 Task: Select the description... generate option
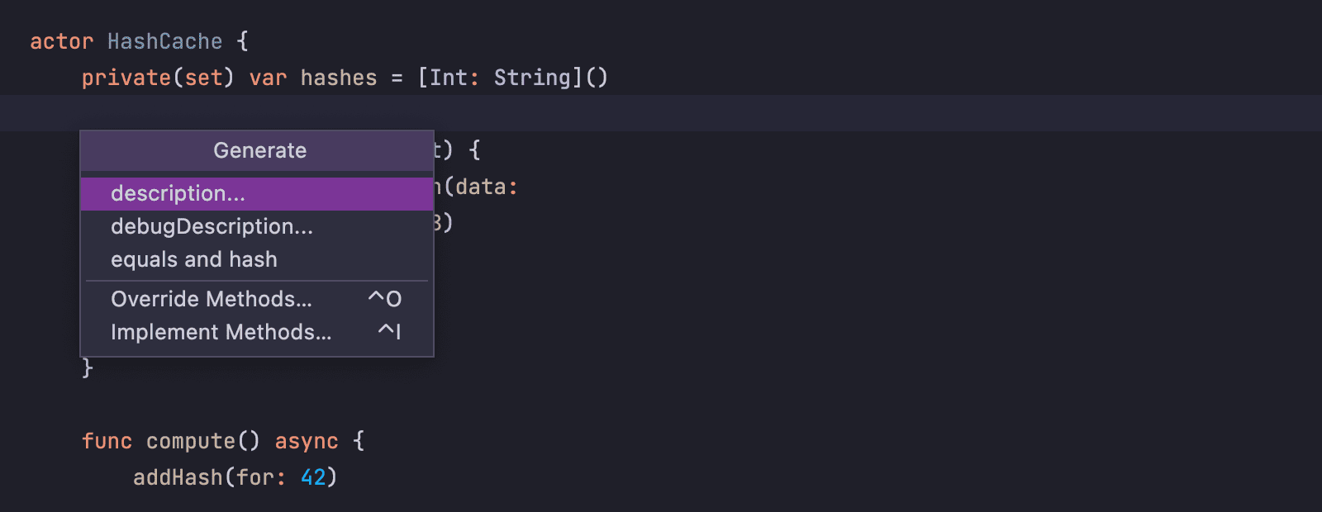click(178, 193)
